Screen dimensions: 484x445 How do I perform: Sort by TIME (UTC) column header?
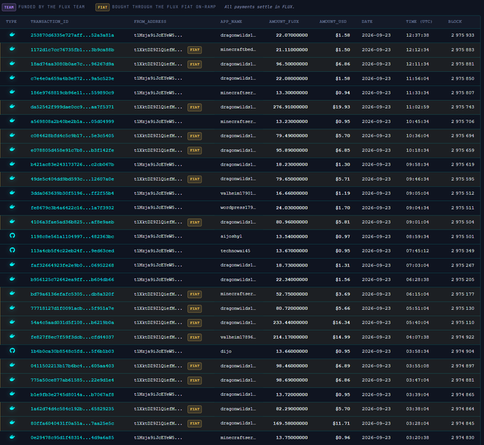coord(419,21)
